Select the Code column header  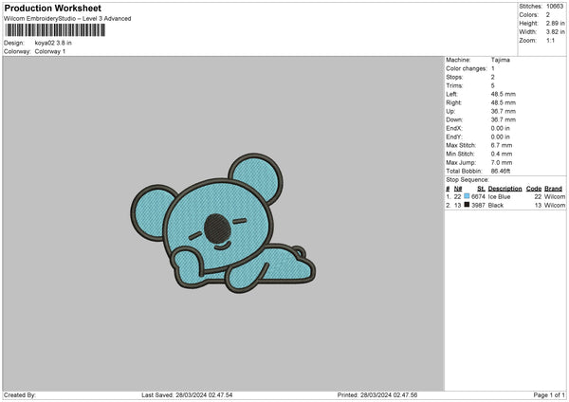coord(533,189)
